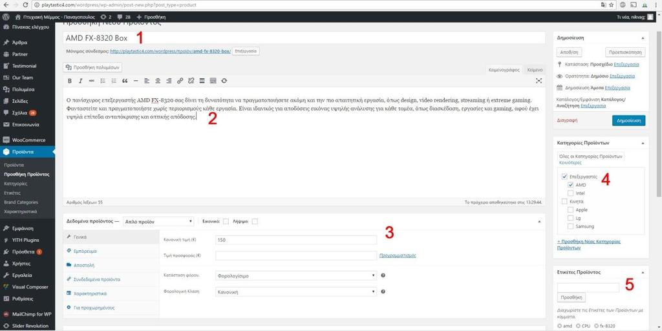Screen dimensions: 662x331
Task: Click the browser translate page icon
Action: point(603,5)
